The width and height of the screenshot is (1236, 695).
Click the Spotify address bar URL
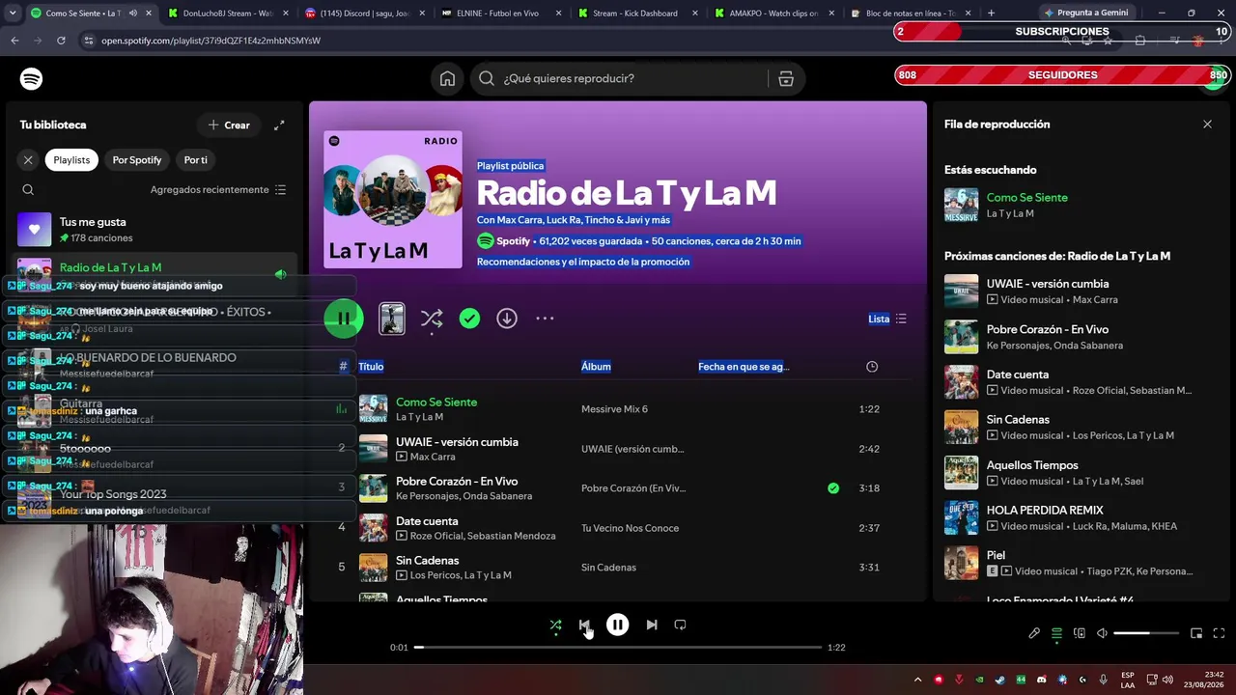pos(211,41)
